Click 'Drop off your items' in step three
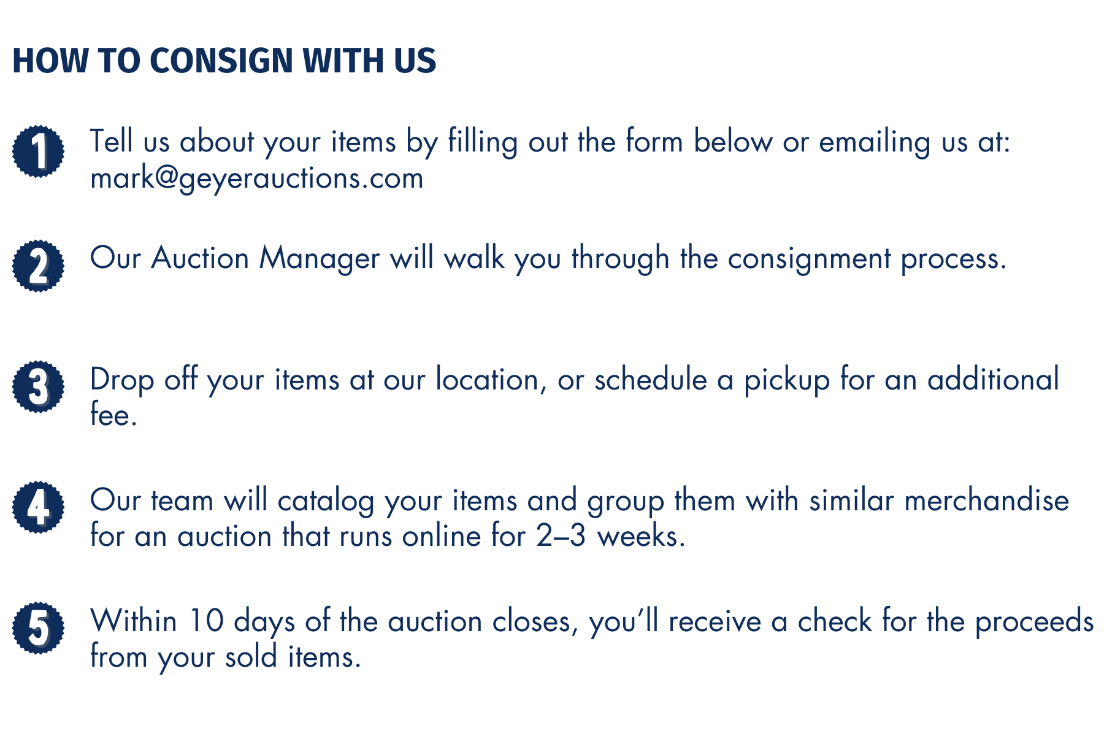 pos(214,380)
